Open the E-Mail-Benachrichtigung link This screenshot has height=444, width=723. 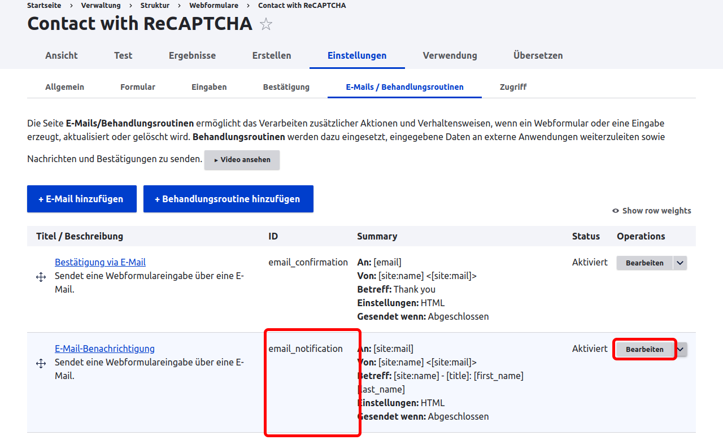(104, 349)
